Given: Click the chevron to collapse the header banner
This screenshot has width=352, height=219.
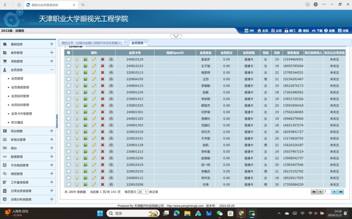Looking at the screenshot, I should [176, 36].
